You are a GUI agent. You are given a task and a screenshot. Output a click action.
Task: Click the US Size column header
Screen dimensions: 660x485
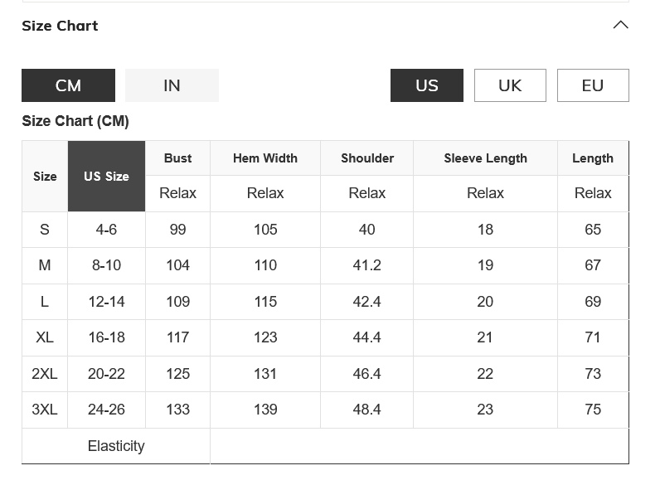click(106, 176)
